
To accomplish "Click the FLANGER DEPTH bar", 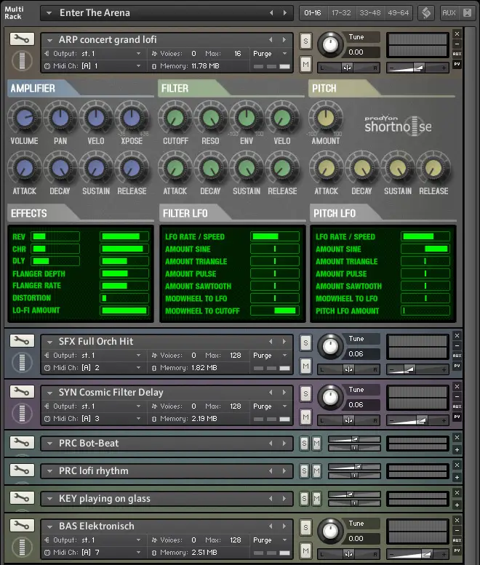I will (x=124, y=273).
